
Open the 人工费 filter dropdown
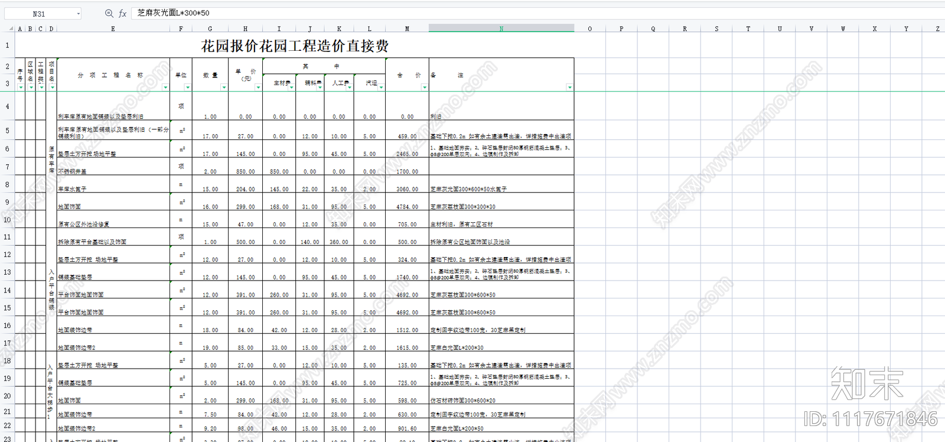pyautogui.click(x=350, y=87)
